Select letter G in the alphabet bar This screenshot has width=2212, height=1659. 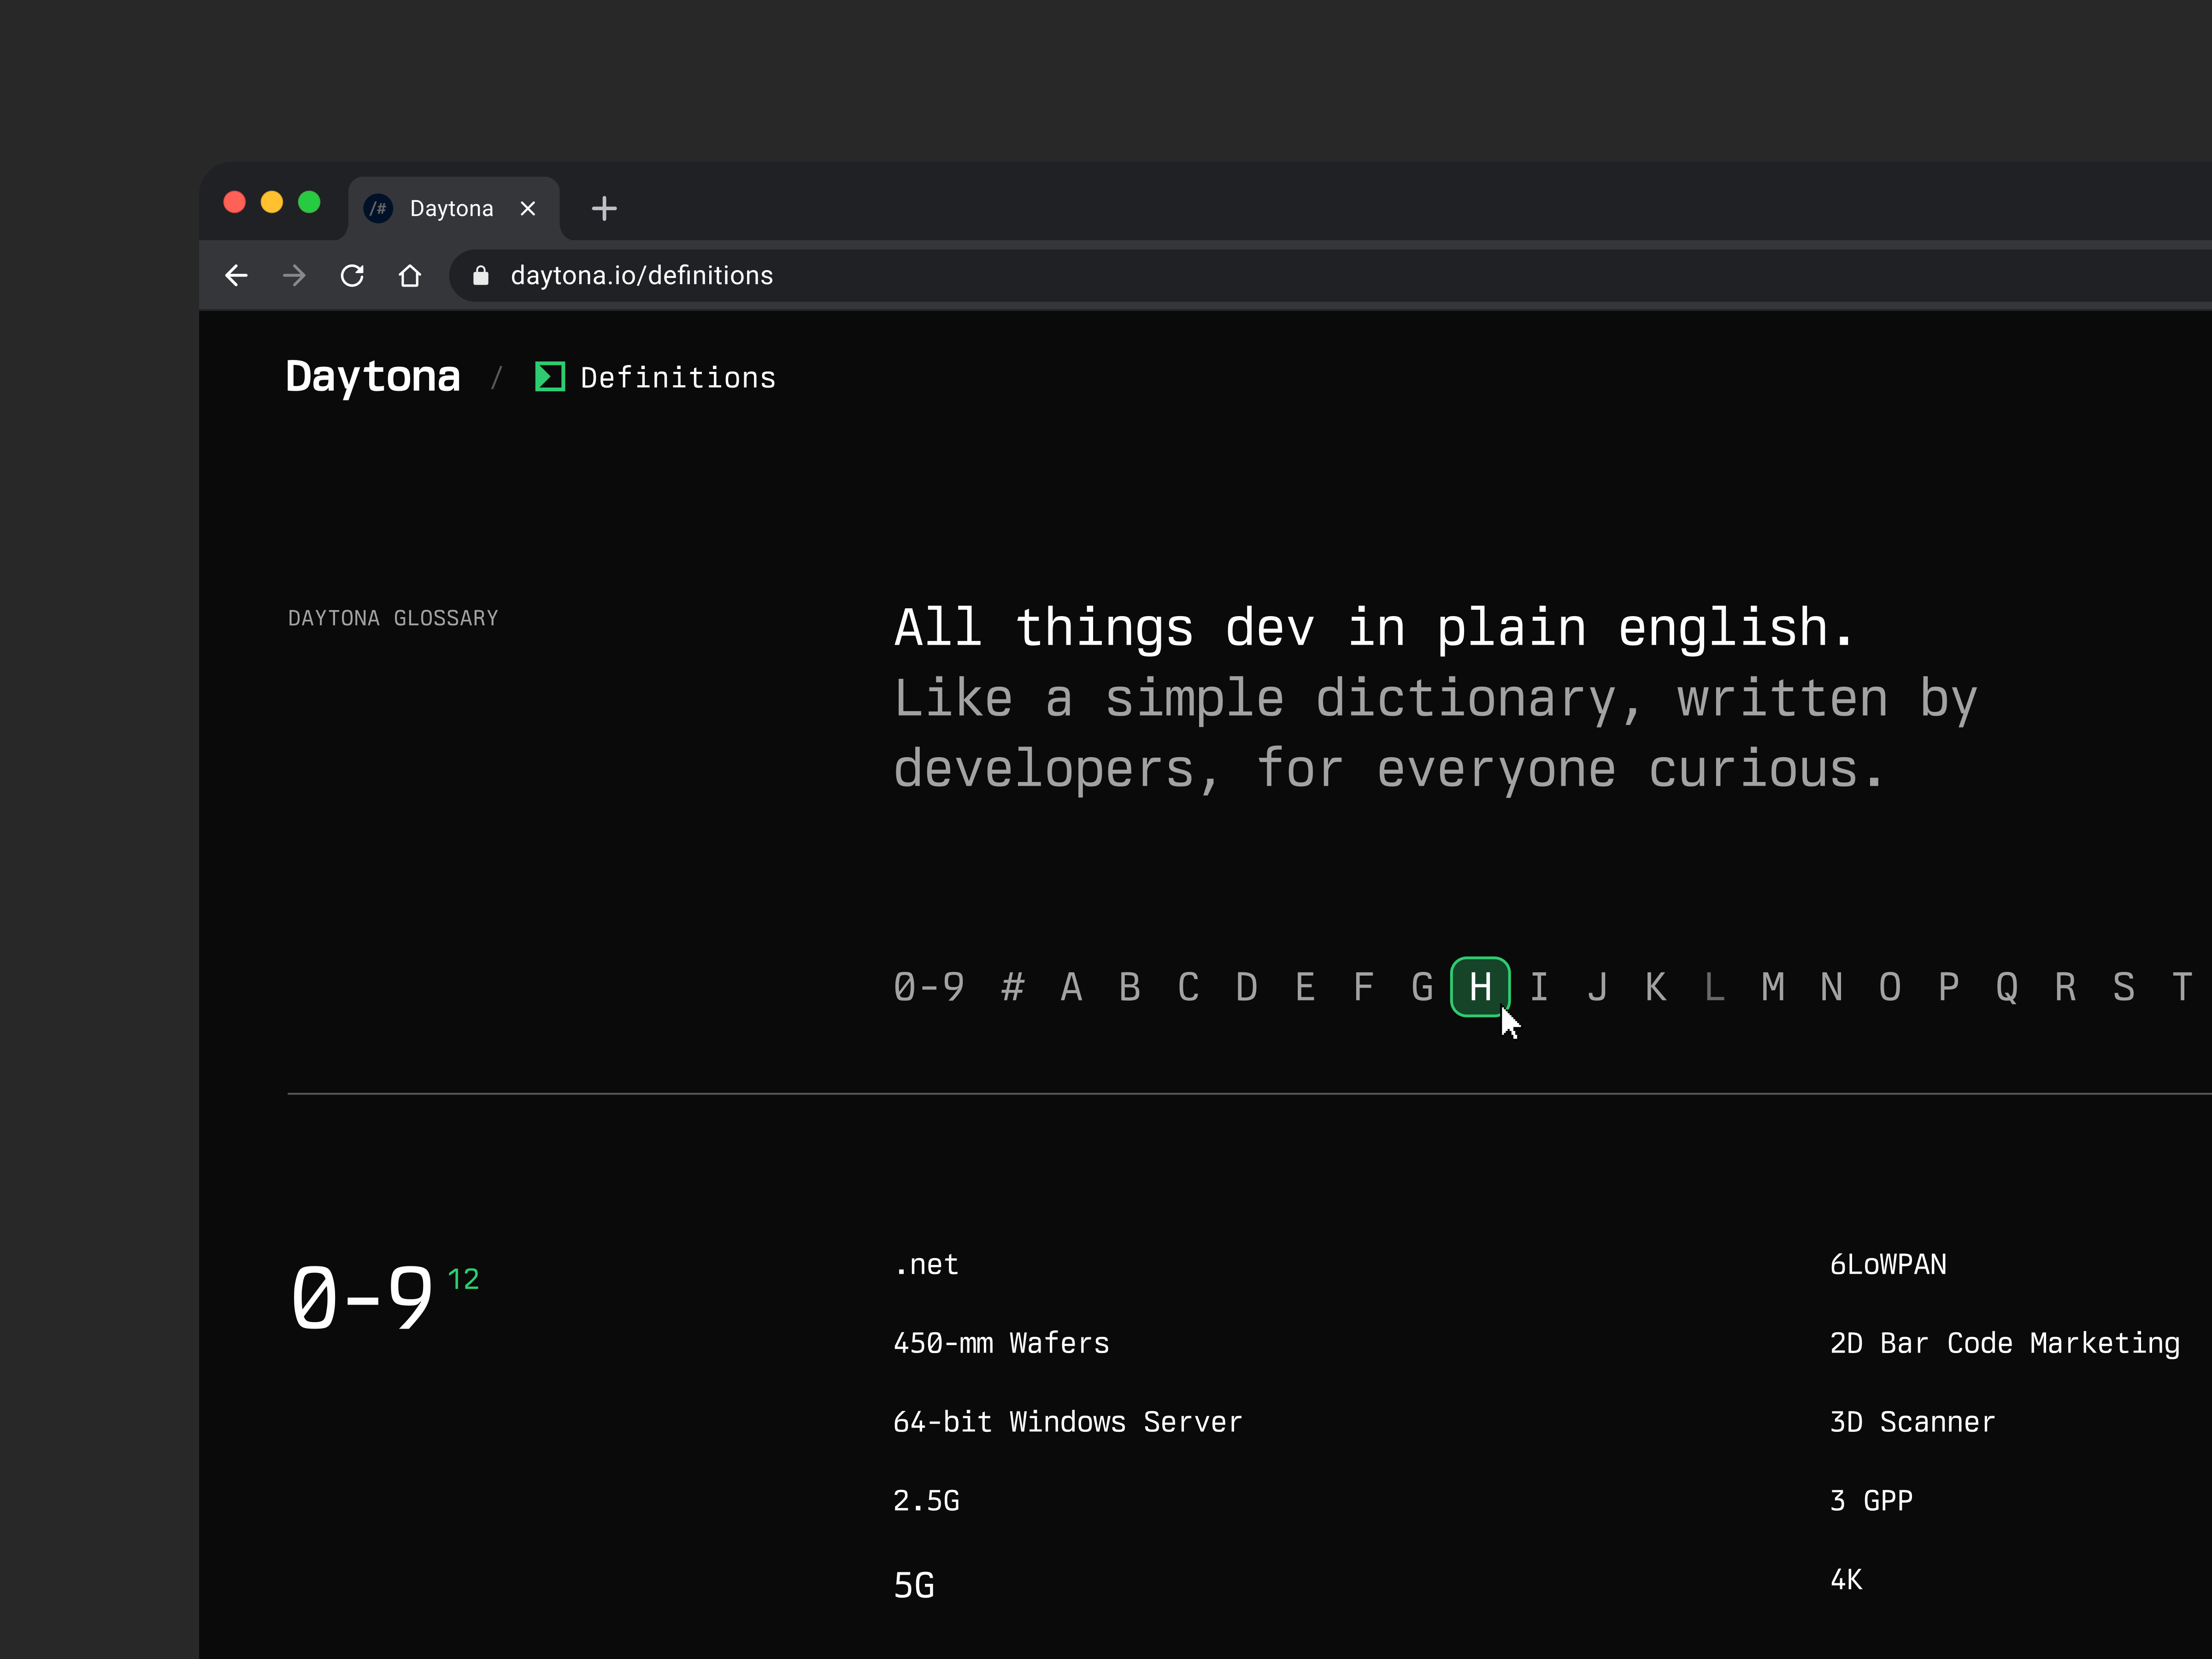point(1422,987)
